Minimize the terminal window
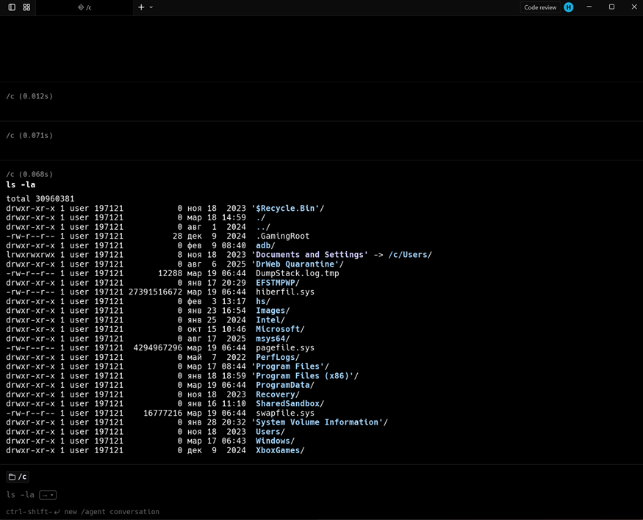The image size is (643, 520). pyautogui.click(x=589, y=7)
